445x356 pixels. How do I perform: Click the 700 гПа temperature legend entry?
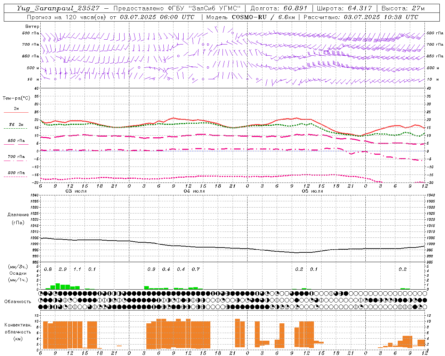pos(16,157)
